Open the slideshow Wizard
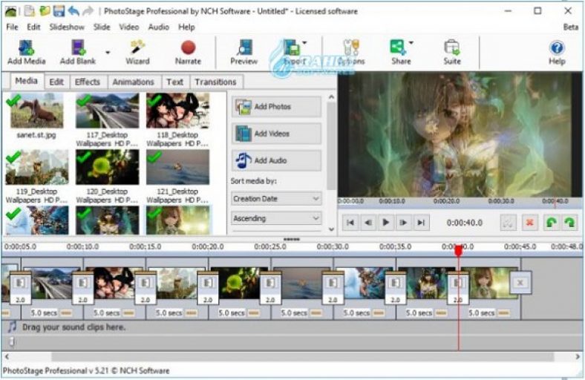The height and width of the screenshot is (380, 585). tap(137, 49)
